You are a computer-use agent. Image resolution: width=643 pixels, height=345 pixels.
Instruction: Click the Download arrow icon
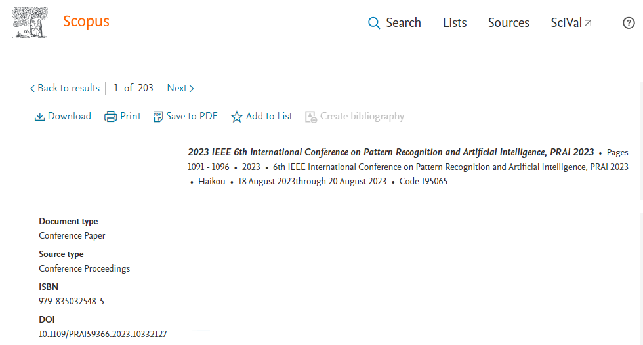click(39, 117)
